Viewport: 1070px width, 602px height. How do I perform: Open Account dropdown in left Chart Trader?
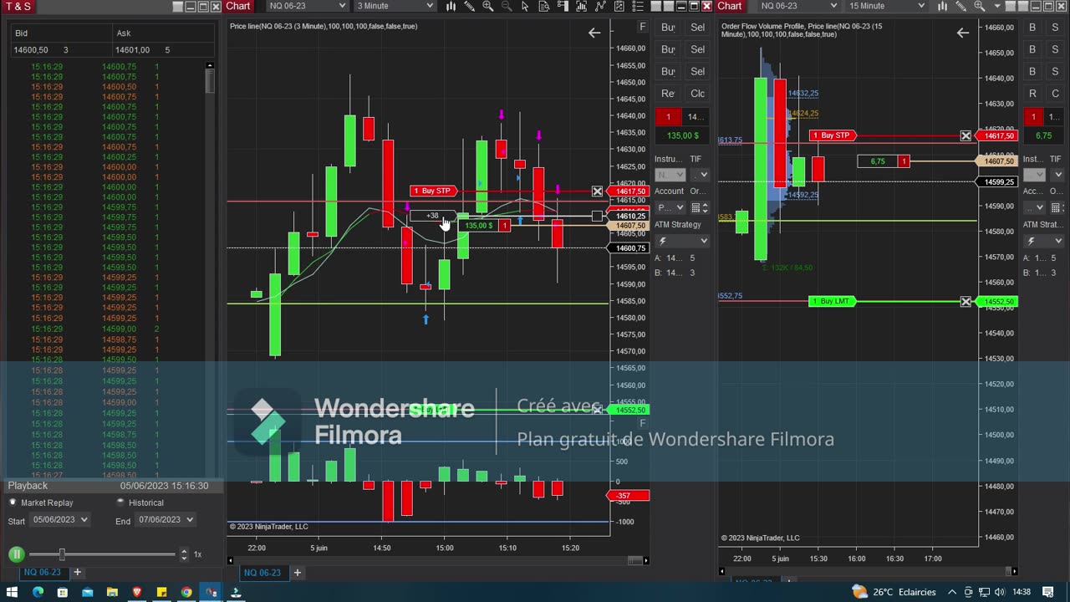(670, 207)
